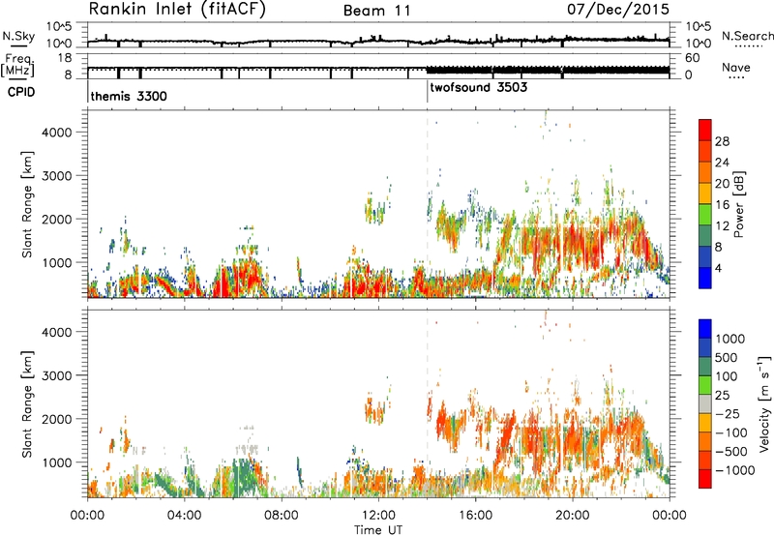Click the 'twofsound 3503' CPID label
Image resolution: width=774 pixels, height=536 pixels.
(479, 88)
